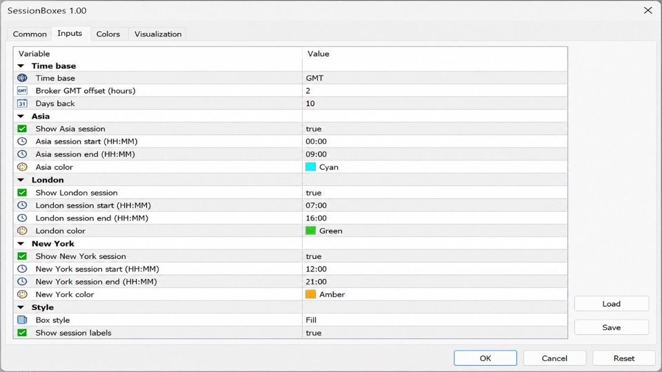Viewport: 662px width, 372px height.
Task: Edit the Broker GMT offset value 2
Action: click(434, 91)
